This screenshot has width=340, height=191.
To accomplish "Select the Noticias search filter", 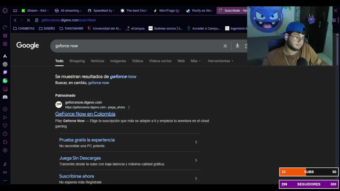I will (x=97, y=61).
